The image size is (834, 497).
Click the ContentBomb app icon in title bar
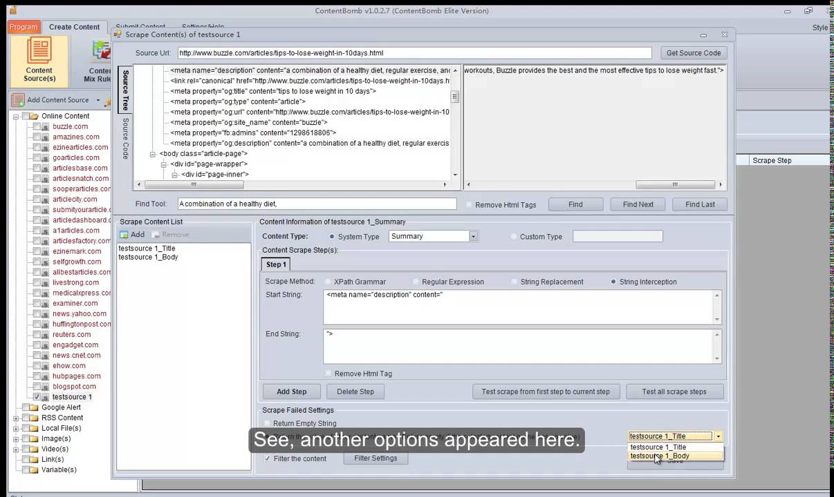click(13, 10)
